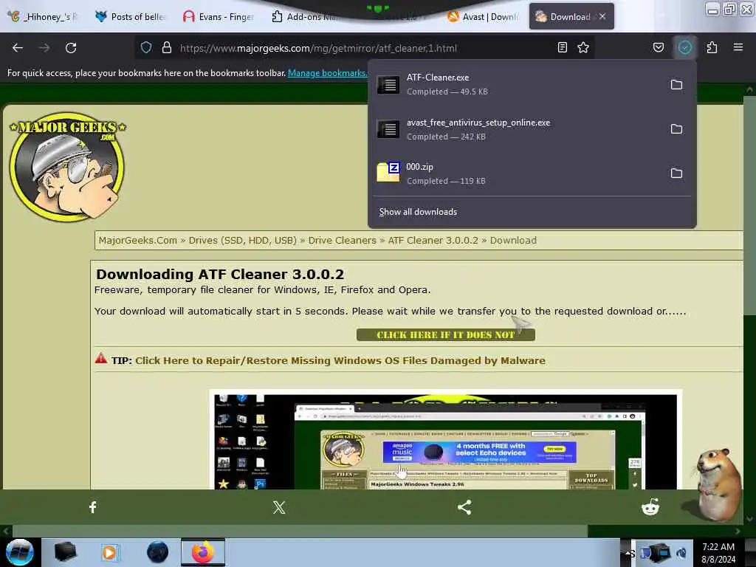Screen dimensions: 756x567
Task: Click the Major Geeks logo
Action: [x=67, y=167]
